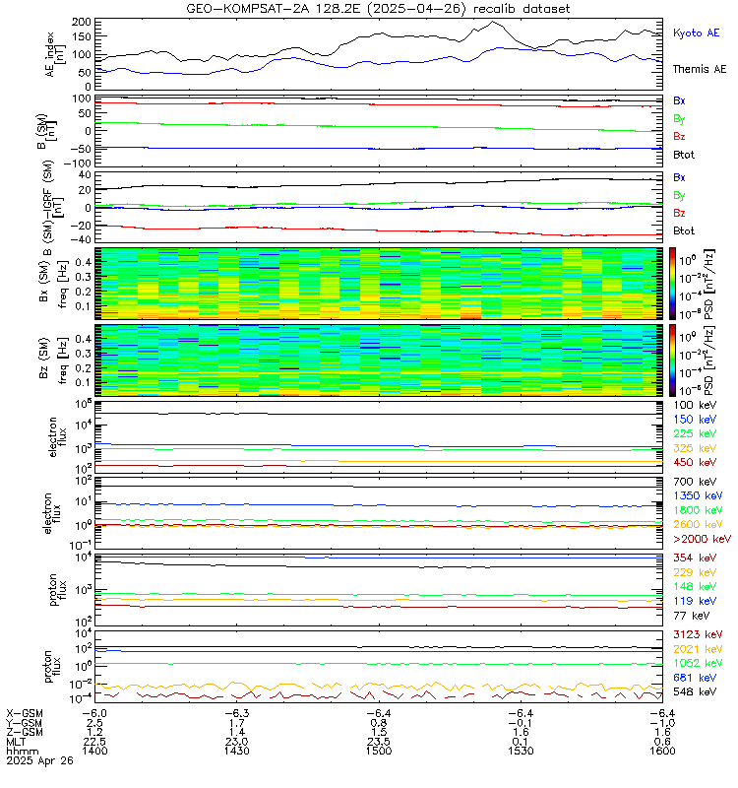This screenshot has height=788, width=738.
Task: Click the 1430 time tick label
Action: coord(236,752)
